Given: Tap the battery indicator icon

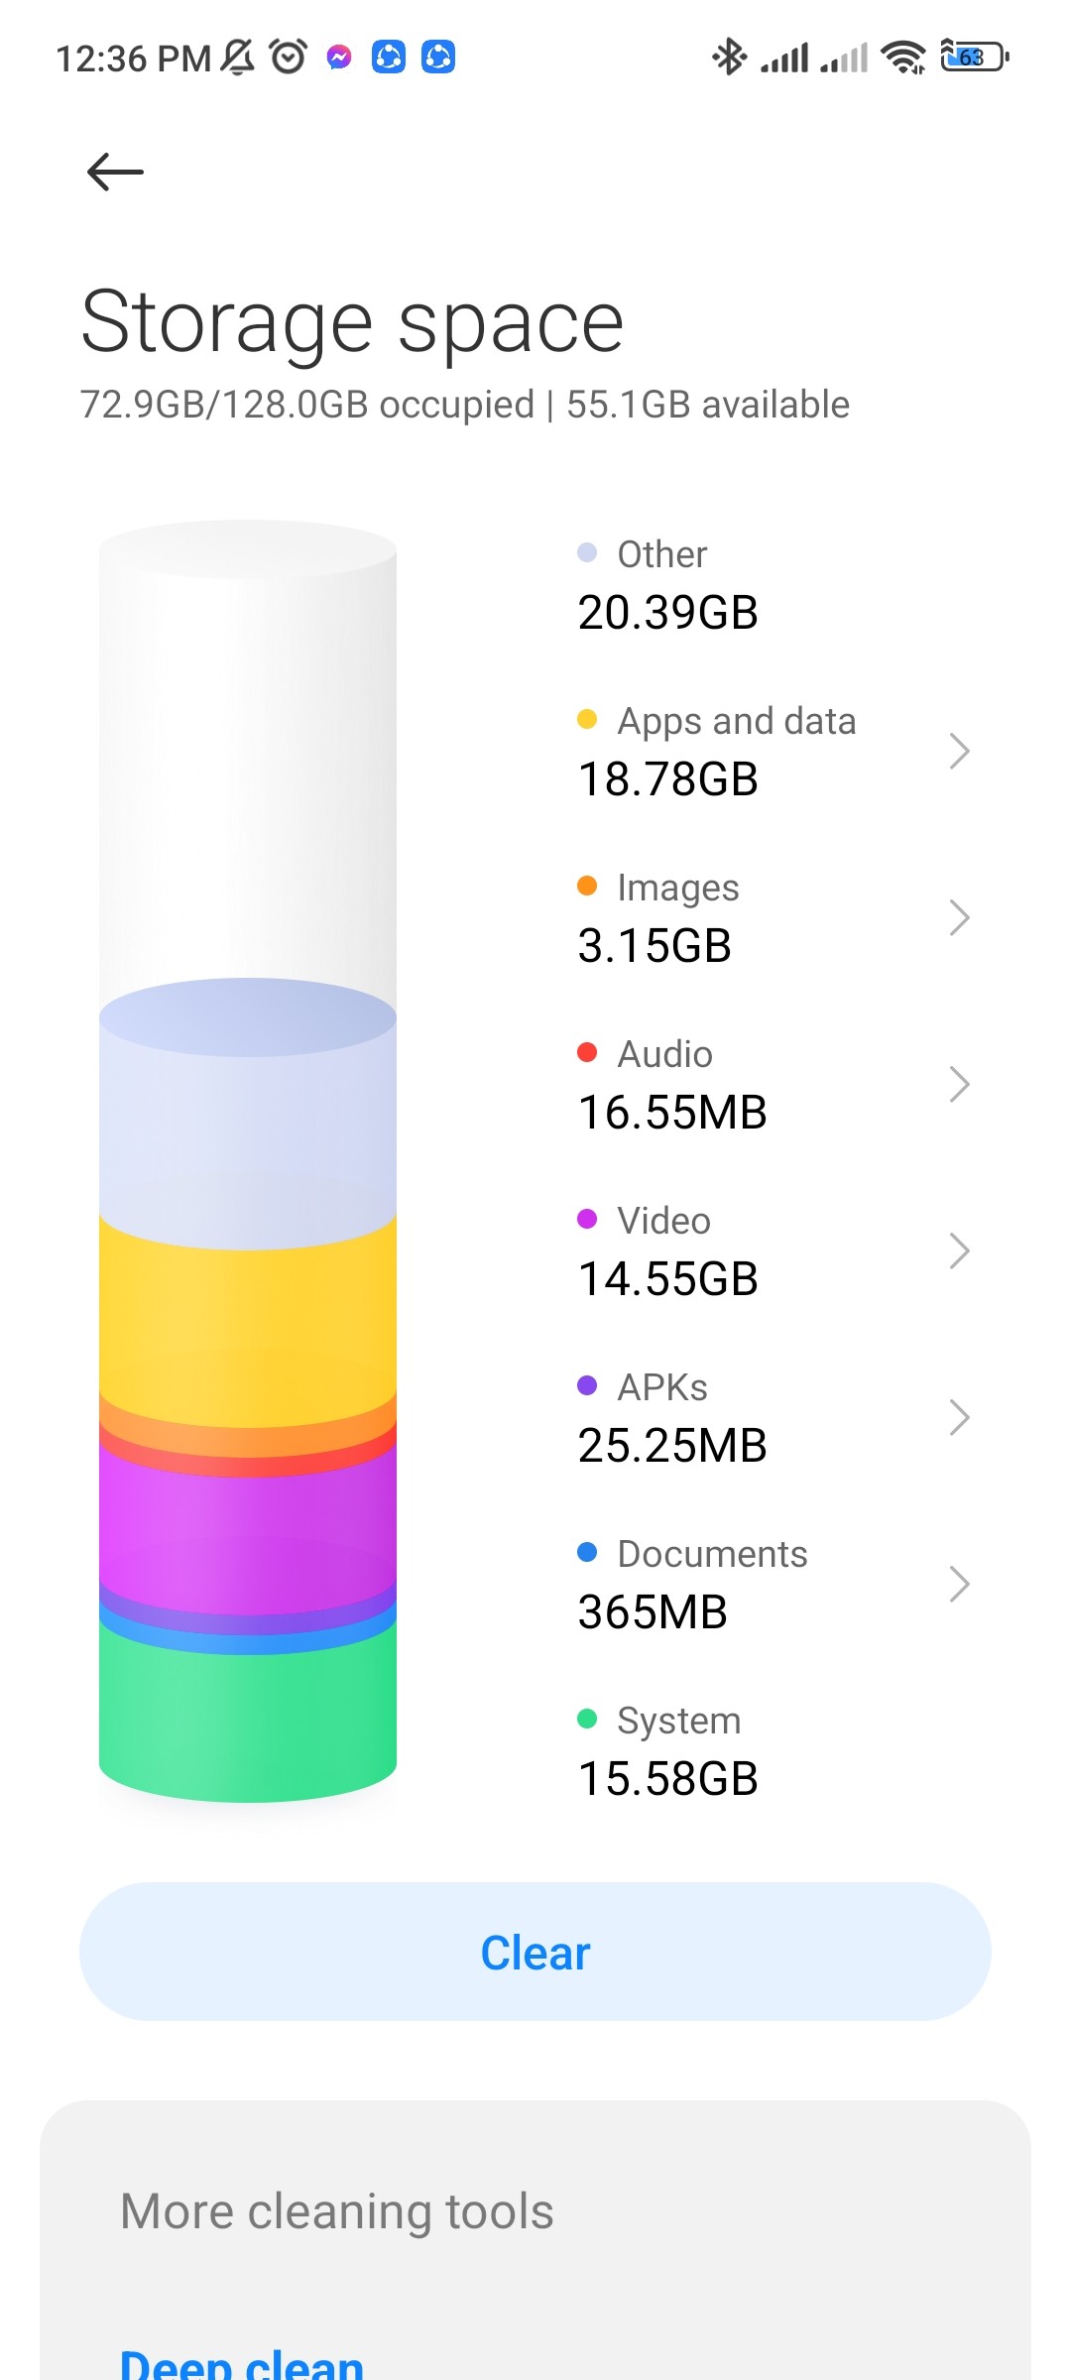Looking at the screenshot, I should tap(974, 57).
